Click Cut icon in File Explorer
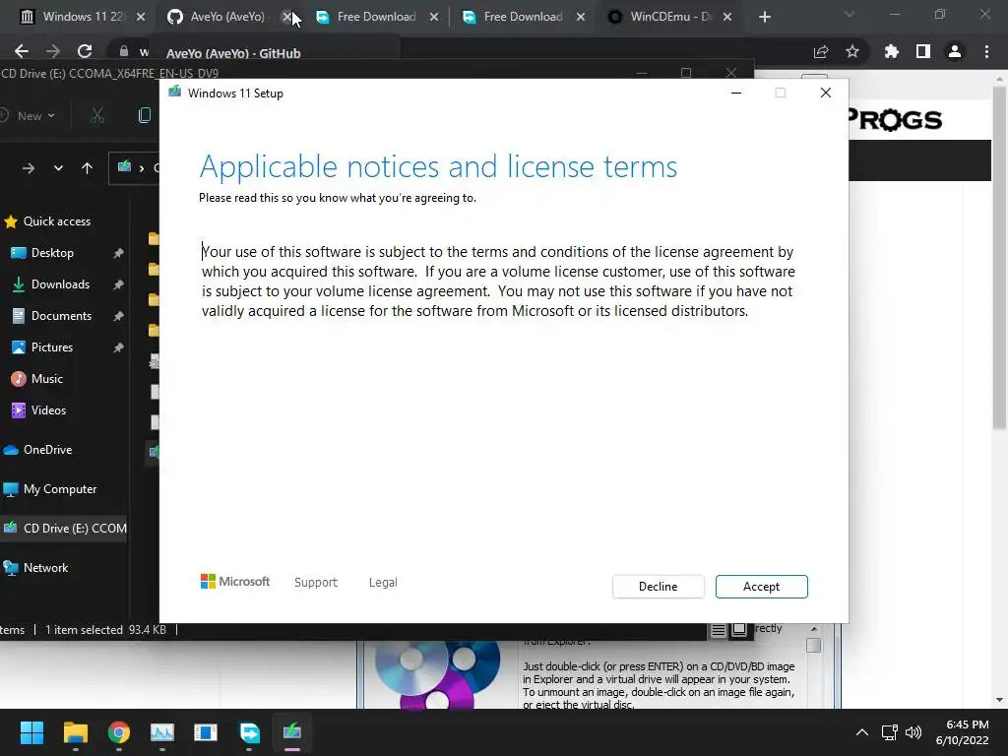Viewport: 1008px width, 756px height. (97, 116)
